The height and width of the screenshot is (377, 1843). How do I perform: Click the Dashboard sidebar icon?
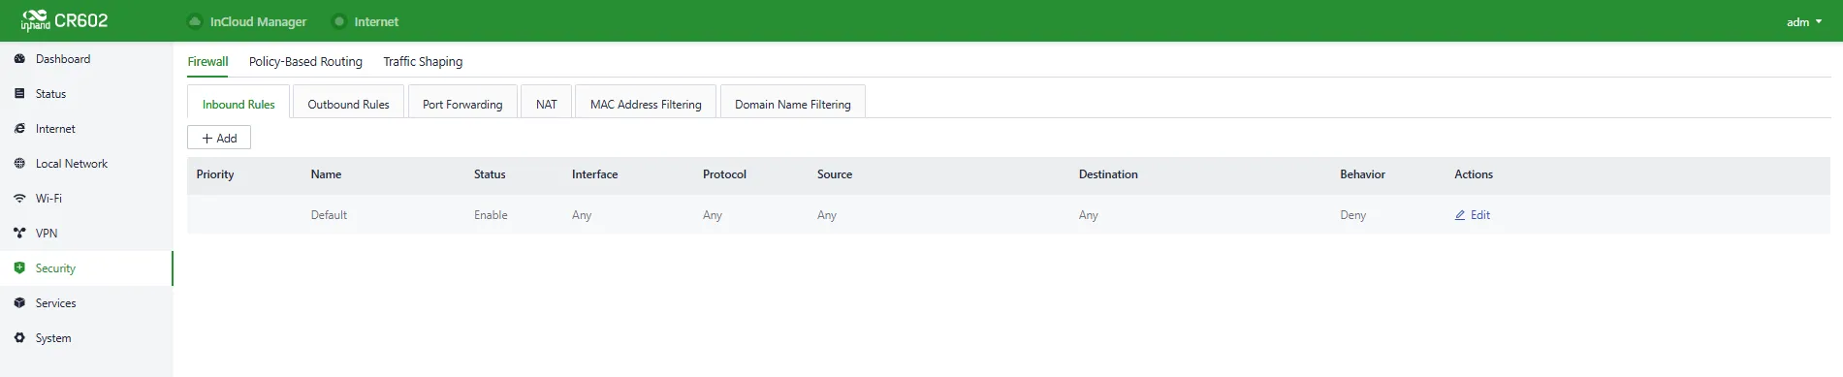coord(19,59)
